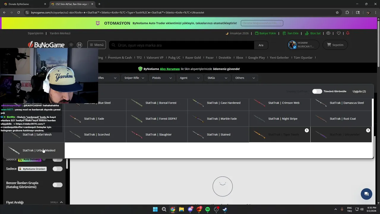Viewport: 380px width, 214px height.
Task: Open the Rifles dropdown
Action: [108, 78]
